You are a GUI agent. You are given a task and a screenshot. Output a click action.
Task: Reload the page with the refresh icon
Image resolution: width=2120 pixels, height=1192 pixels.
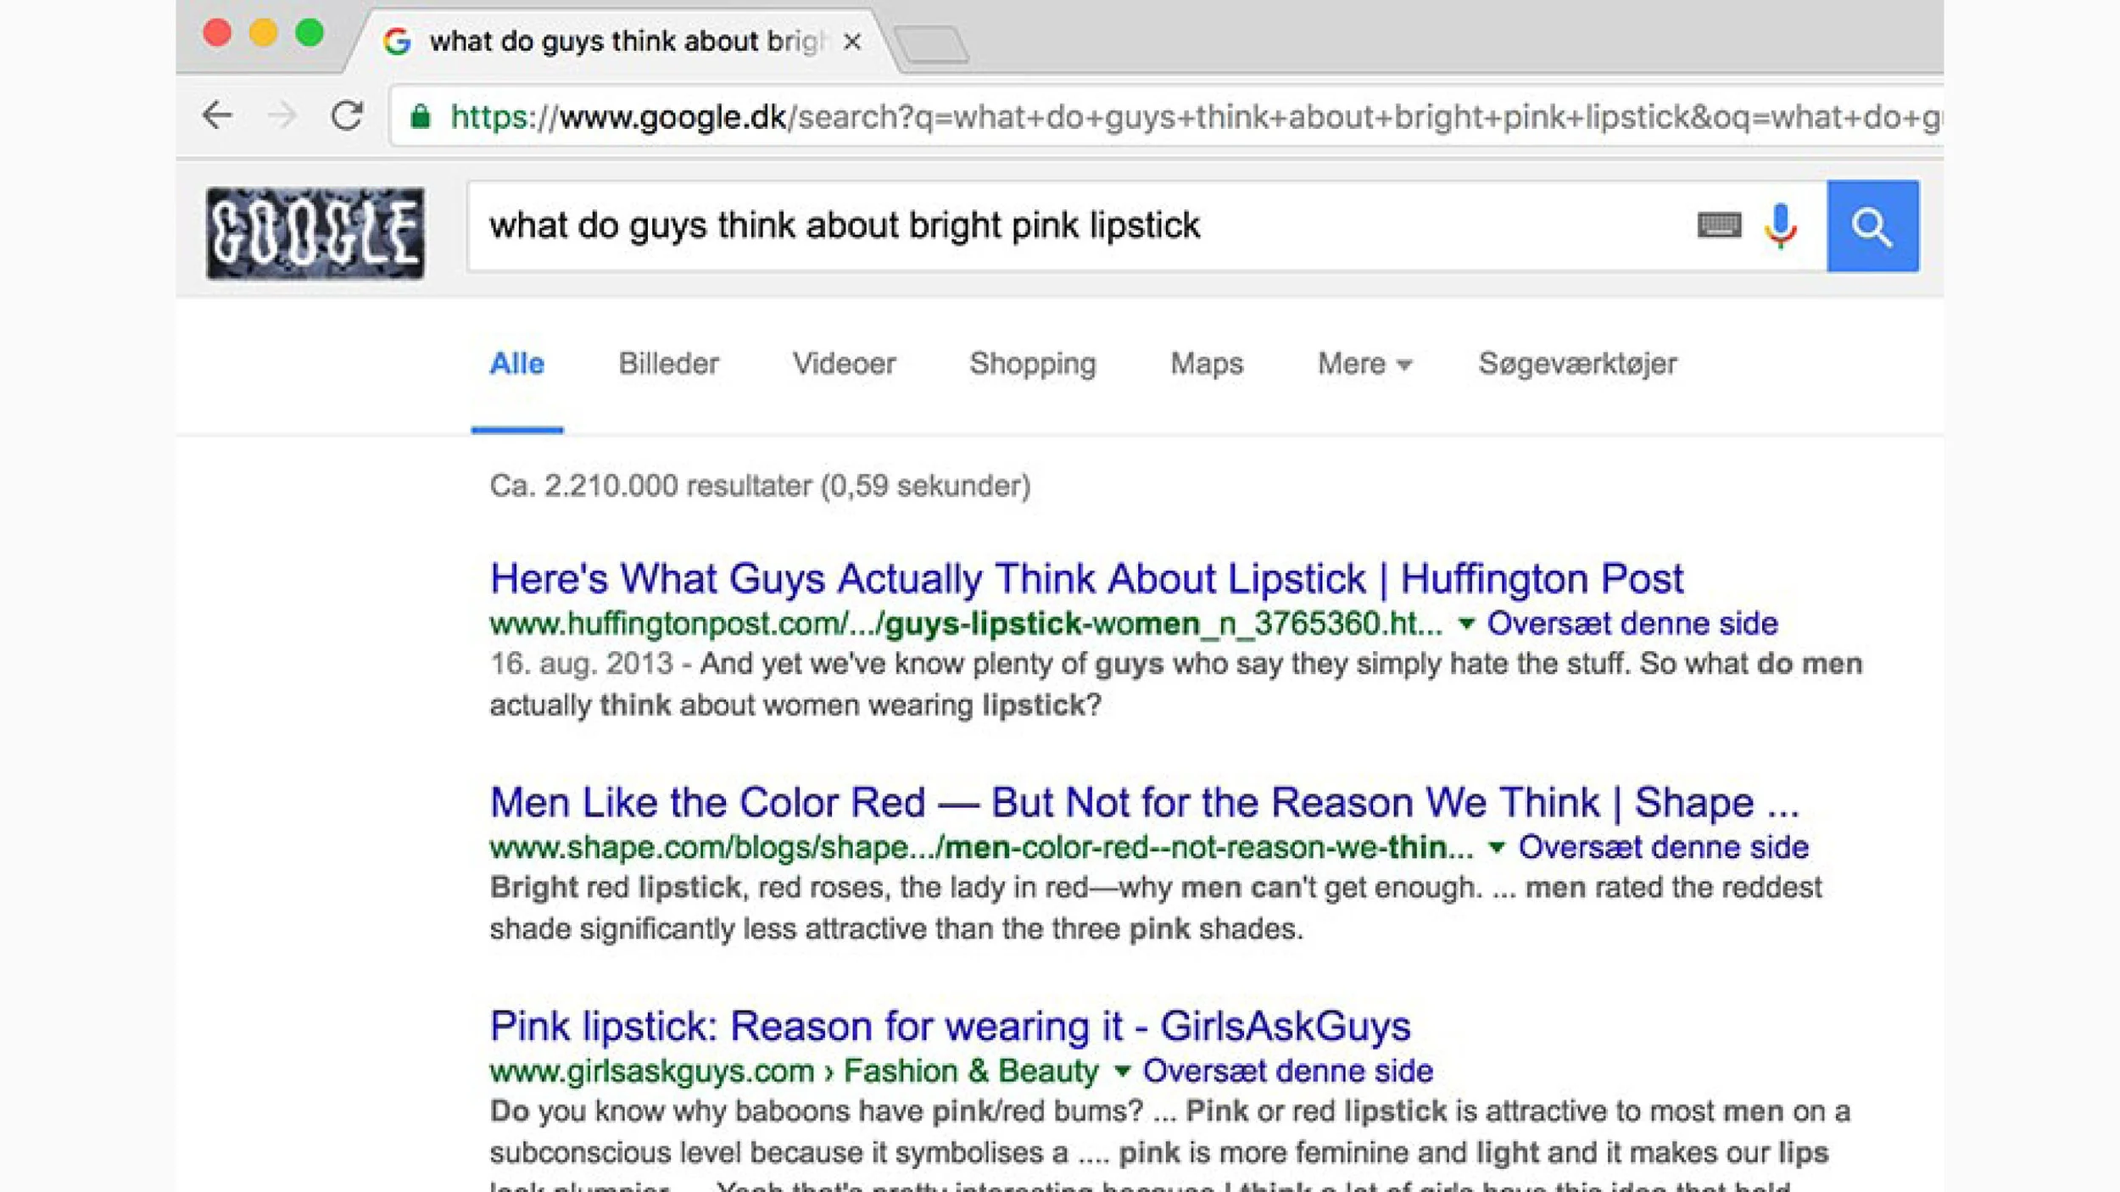(347, 115)
